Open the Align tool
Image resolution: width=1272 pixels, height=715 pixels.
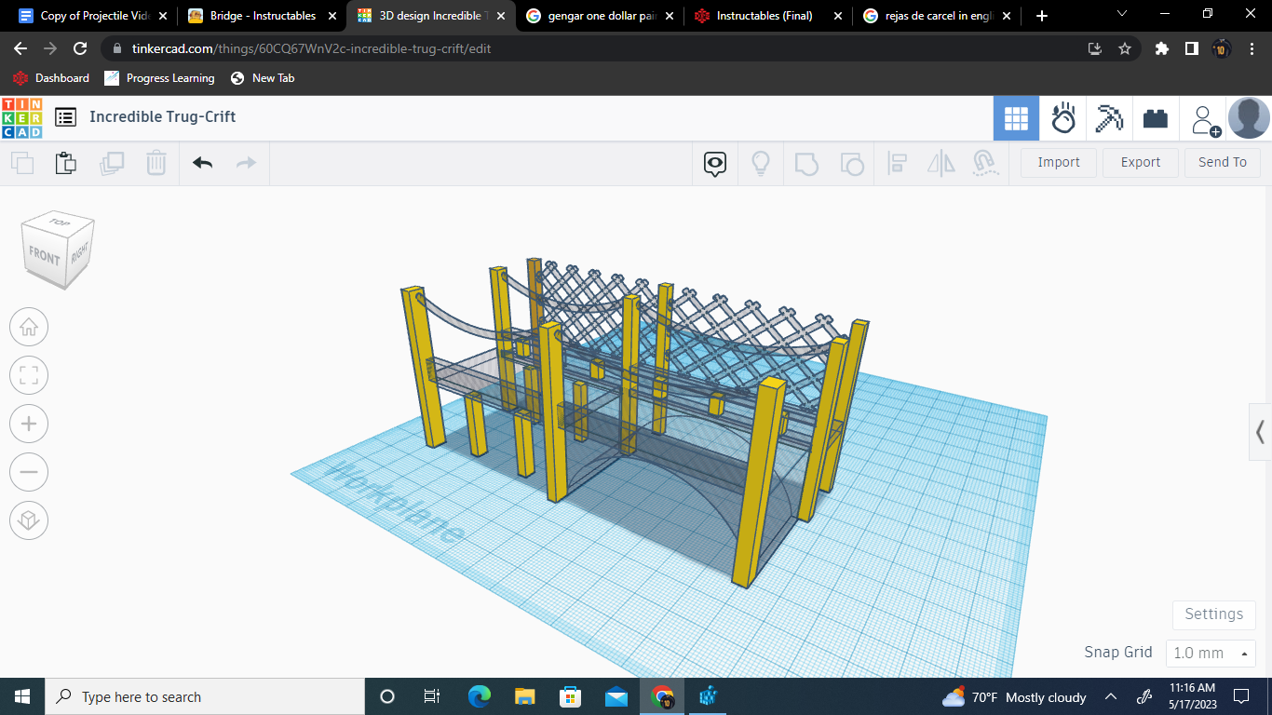[897, 163]
